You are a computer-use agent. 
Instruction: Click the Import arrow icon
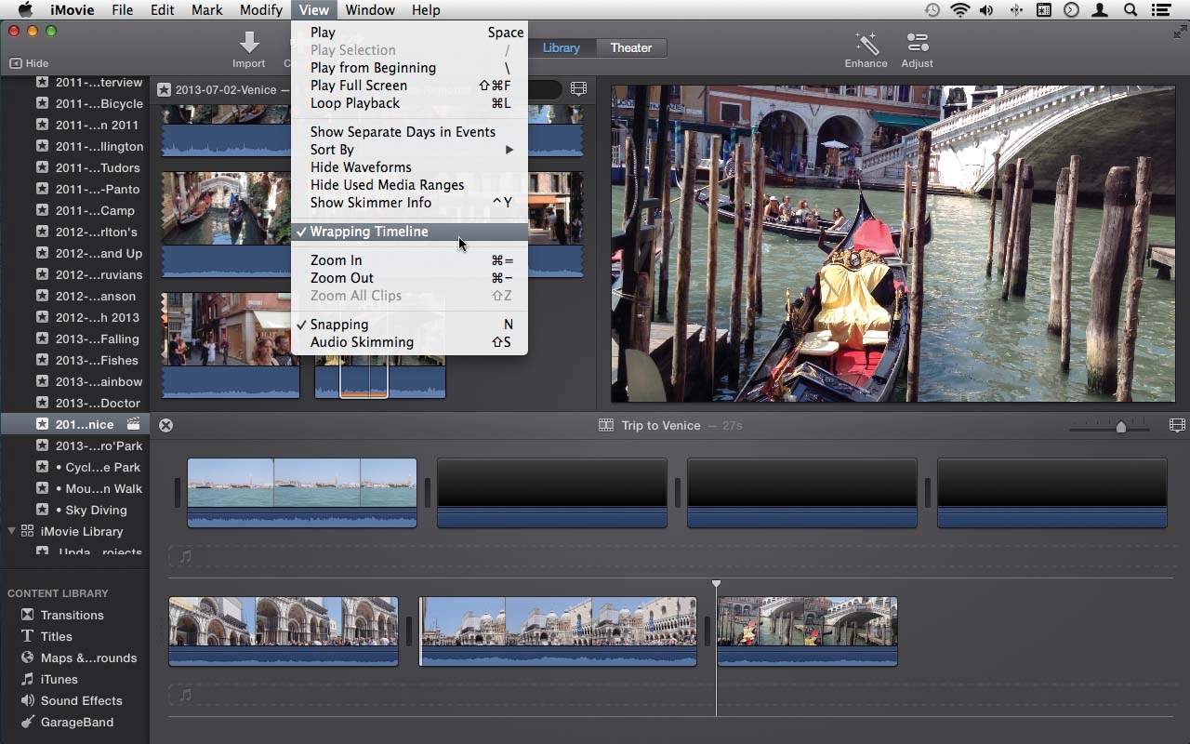[x=248, y=42]
